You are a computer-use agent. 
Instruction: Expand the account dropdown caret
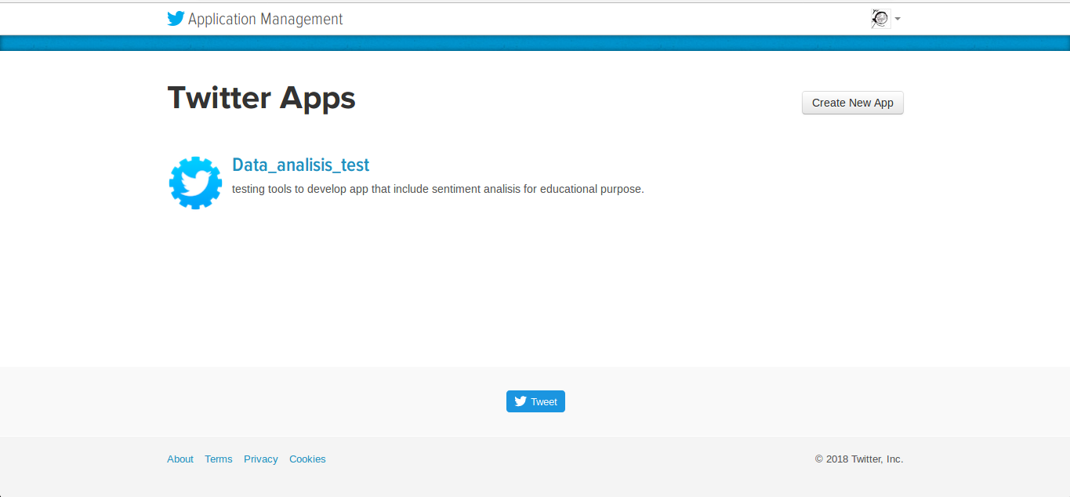pyautogui.click(x=897, y=19)
